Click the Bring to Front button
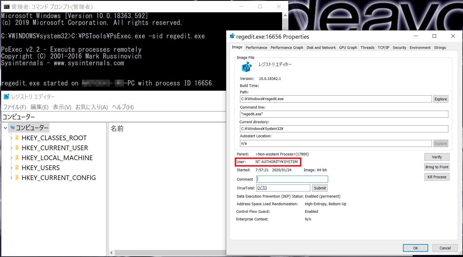Screen dimensions: 463x257 tap(437, 167)
